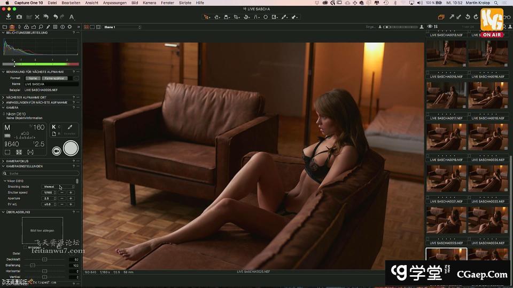The image size is (513, 288).
Task: Adjust the Deckkraft opacity slider
Action: 44,259
